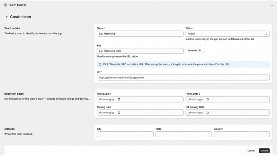This screenshot has width=277, height=156.
Task: Click the Fitting Date 2 date field
Action: (x=227, y=99)
